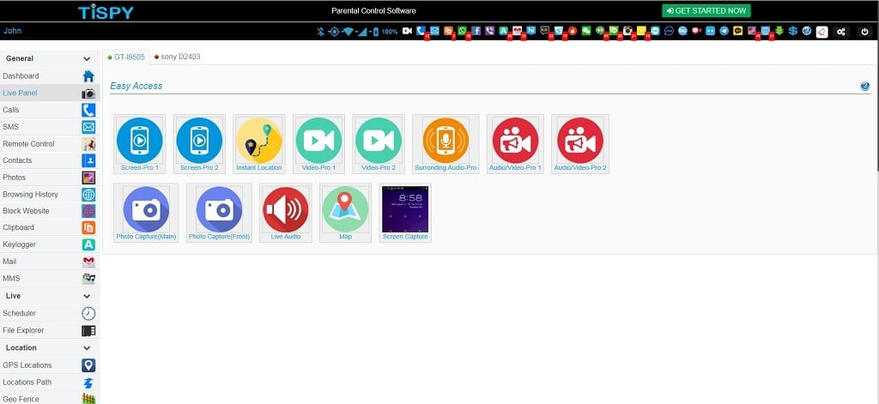879x404 pixels.
Task: Click the 100% battery status text
Action: [390, 32]
